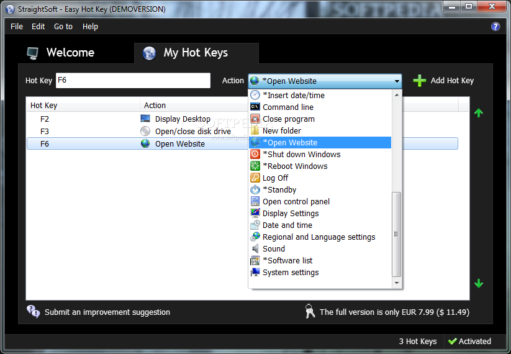Click the improvement suggestion speech bubble icon
This screenshot has height=354, width=511.
coord(33,312)
